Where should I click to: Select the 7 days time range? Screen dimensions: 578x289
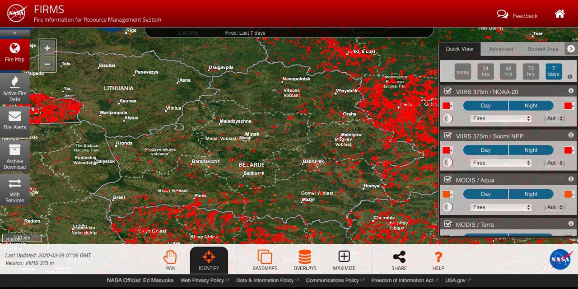[x=554, y=72]
